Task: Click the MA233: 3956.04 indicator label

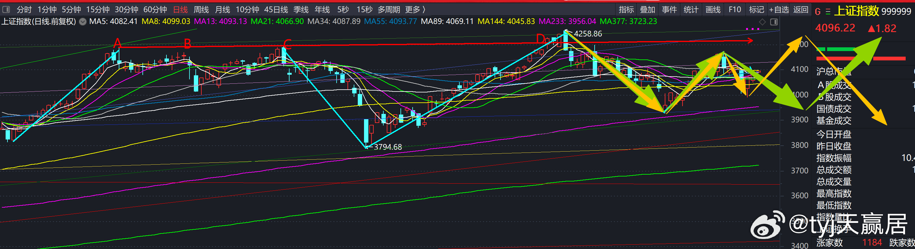Action: tap(567, 21)
